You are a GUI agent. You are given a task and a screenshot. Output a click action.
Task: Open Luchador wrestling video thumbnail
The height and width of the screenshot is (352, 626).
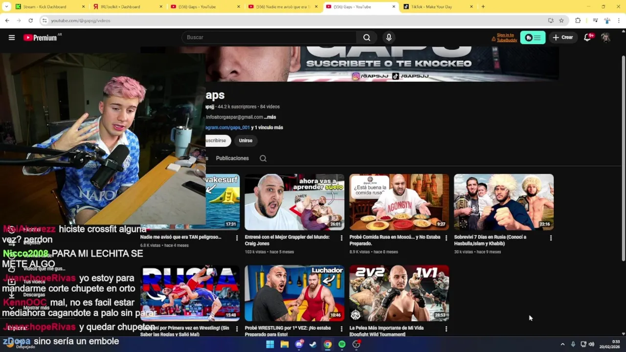[294, 293]
